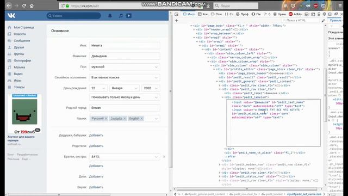Open VK notifications bell
Viewport: 348px width, 196px height.
click(110, 16)
